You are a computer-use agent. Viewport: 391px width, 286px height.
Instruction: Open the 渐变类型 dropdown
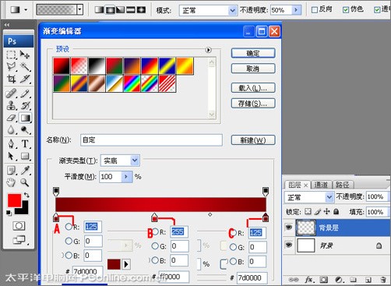click(135, 161)
